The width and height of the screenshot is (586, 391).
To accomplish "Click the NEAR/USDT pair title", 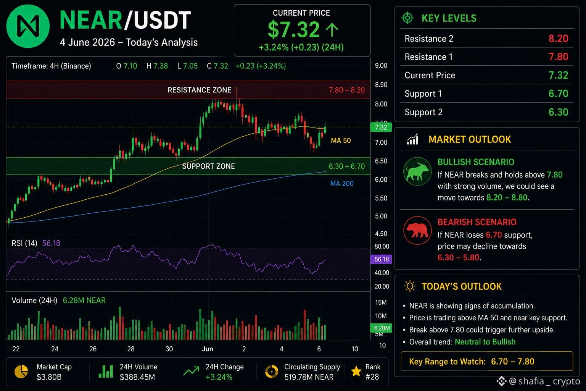I will point(126,20).
